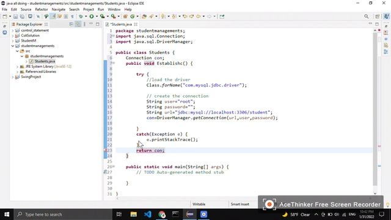
Task: Click the error marker on line 23
Action: [x=105, y=150]
